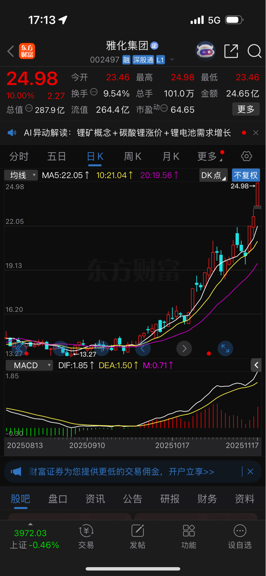Tap the 市盈 info icon
Image resolution: width=266 pixels, height=576 pixels.
coord(164,109)
